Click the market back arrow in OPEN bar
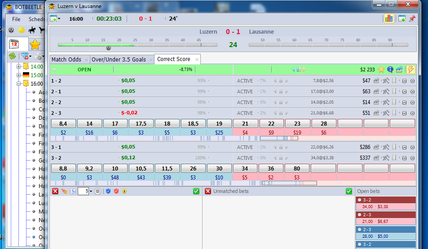Screen dimensions: 428x249 (293, 70)
